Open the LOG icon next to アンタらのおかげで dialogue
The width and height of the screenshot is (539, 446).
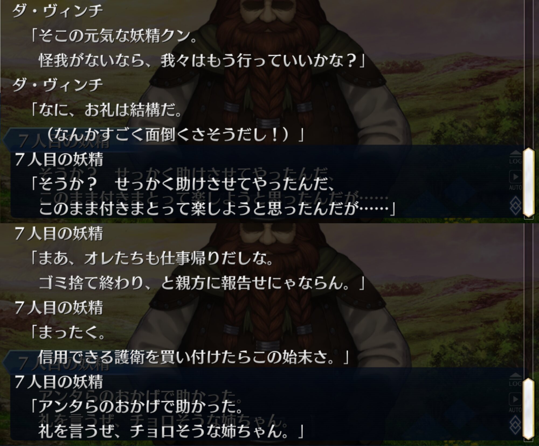point(515,380)
